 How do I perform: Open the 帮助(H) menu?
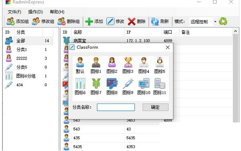[57, 12]
